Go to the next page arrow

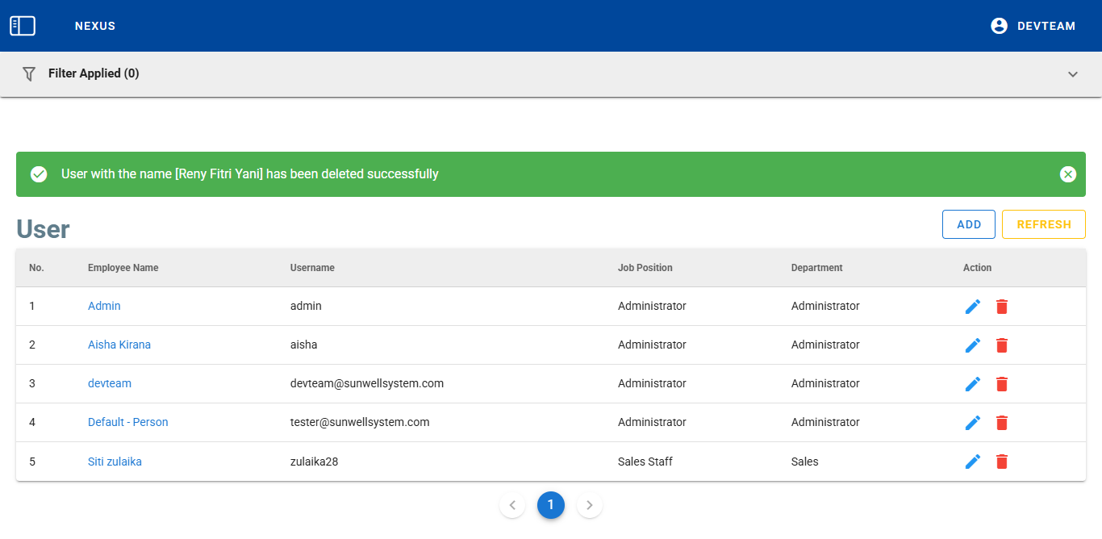[590, 505]
